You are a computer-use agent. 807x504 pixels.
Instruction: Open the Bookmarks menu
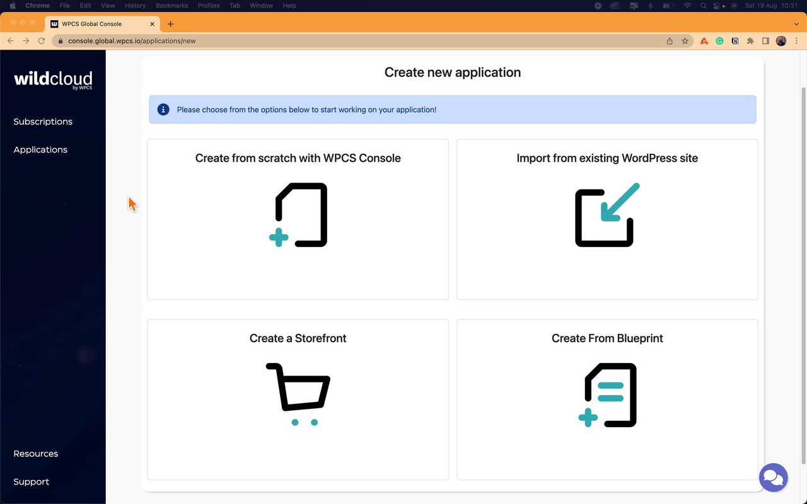coord(171,6)
